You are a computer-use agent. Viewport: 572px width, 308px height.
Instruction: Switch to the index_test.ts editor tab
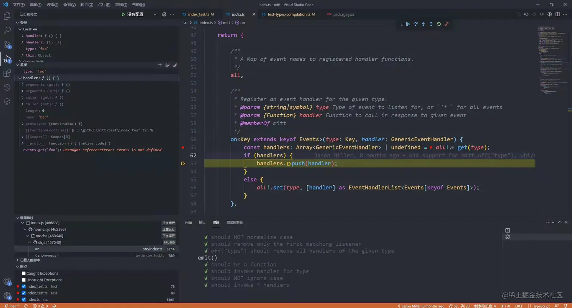pyautogui.click(x=198, y=14)
